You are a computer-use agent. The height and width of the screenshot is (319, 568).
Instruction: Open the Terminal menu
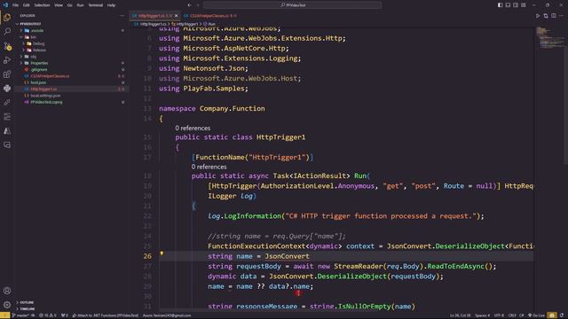point(95,5)
